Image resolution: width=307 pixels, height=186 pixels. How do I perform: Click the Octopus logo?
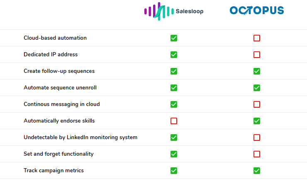[x=257, y=10]
